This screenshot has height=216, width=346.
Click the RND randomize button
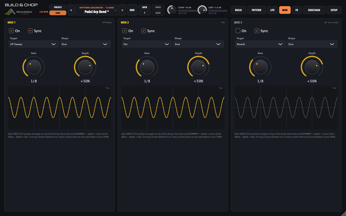[132, 10]
